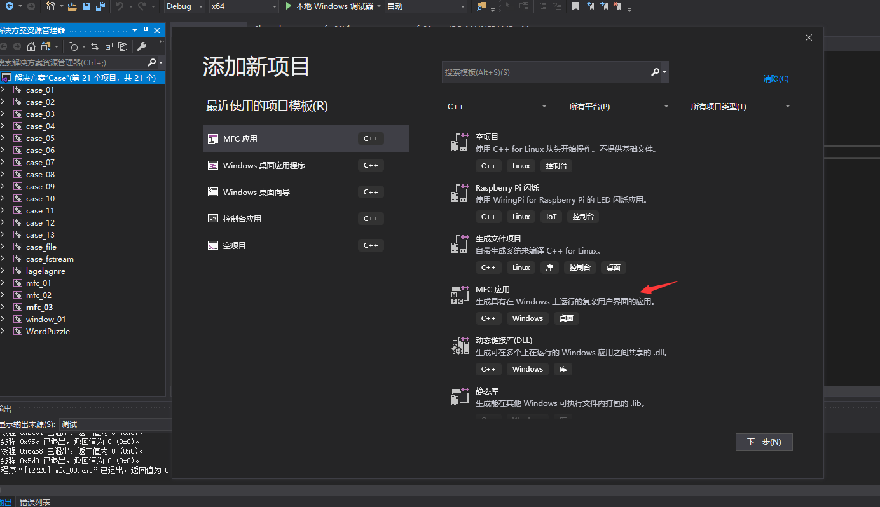The width and height of the screenshot is (880, 507).
Task: Open Solution Explorer properties wrench icon
Action: pyautogui.click(x=142, y=46)
